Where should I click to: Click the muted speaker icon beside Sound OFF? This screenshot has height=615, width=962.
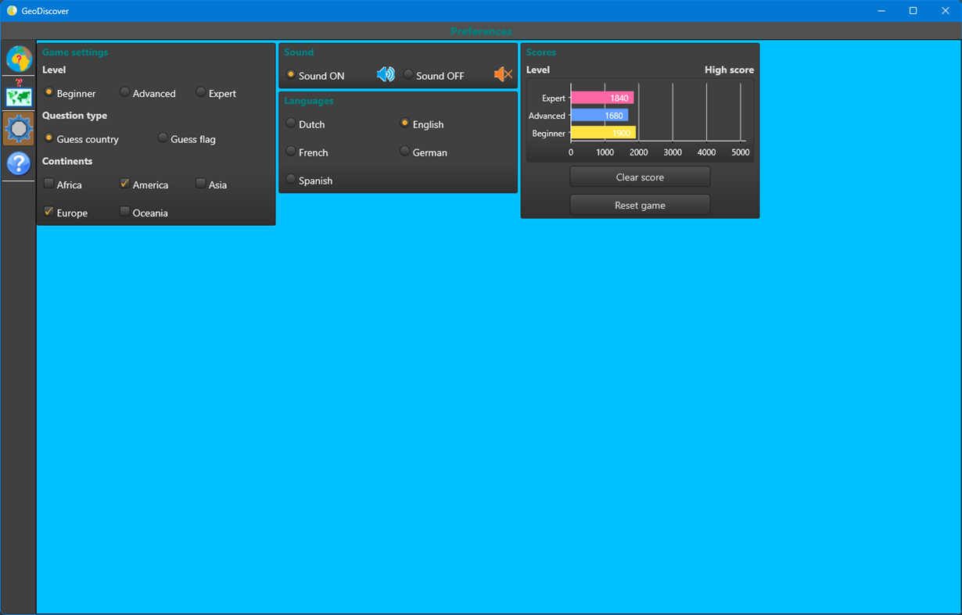(503, 73)
